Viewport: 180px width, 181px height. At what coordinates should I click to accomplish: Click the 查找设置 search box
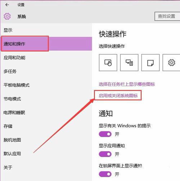pos(167,16)
